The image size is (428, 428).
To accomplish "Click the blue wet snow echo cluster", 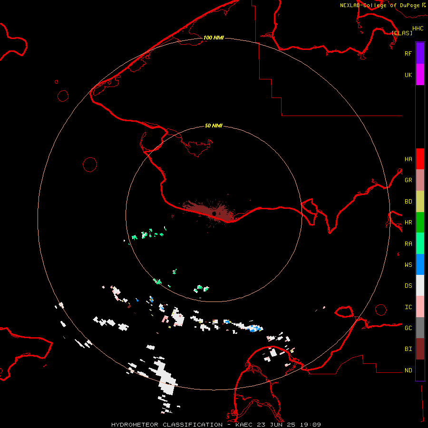I will click(x=255, y=328).
